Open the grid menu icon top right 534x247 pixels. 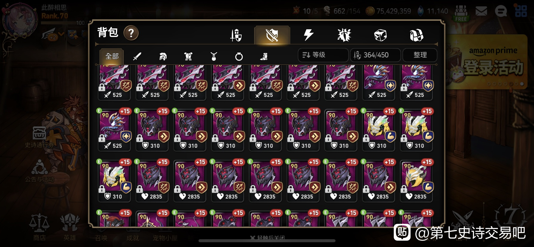click(x=521, y=11)
